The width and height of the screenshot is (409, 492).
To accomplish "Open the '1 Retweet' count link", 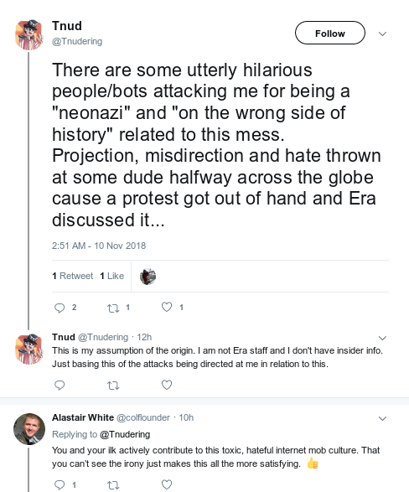I will point(72,276).
